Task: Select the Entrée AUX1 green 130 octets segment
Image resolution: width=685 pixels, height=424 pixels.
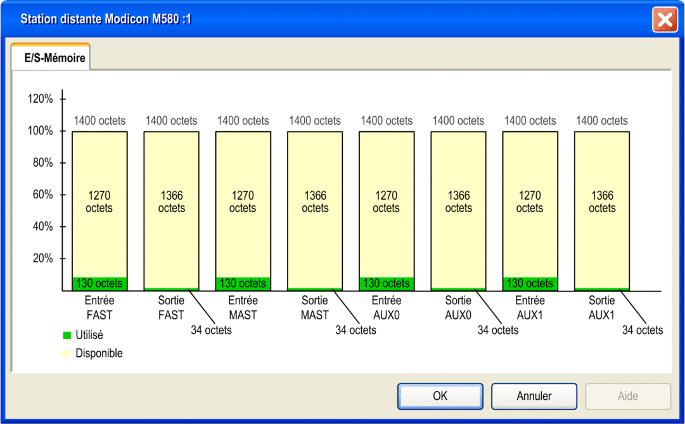Action: tap(530, 283)
